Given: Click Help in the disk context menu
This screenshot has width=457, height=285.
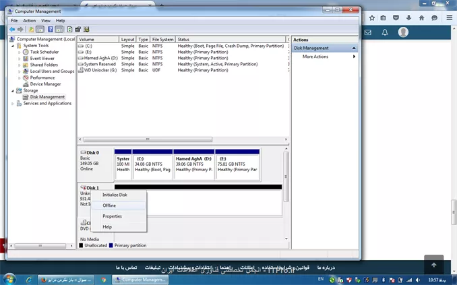Looking at the screenshot, I should (119, 226).
